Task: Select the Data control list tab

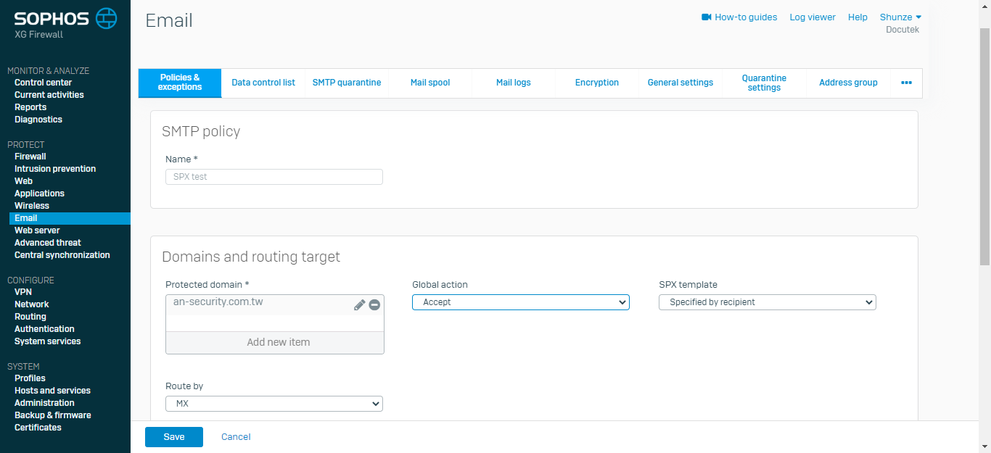Action: [263, 83]
